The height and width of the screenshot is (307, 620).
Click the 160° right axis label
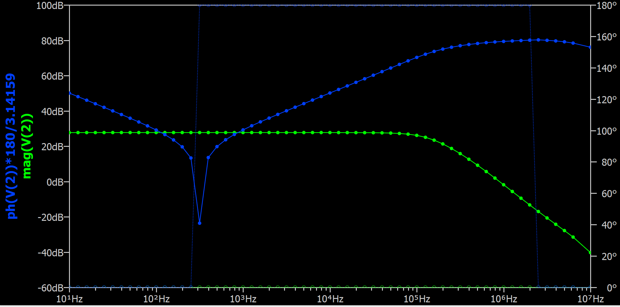tap(606, 37)
